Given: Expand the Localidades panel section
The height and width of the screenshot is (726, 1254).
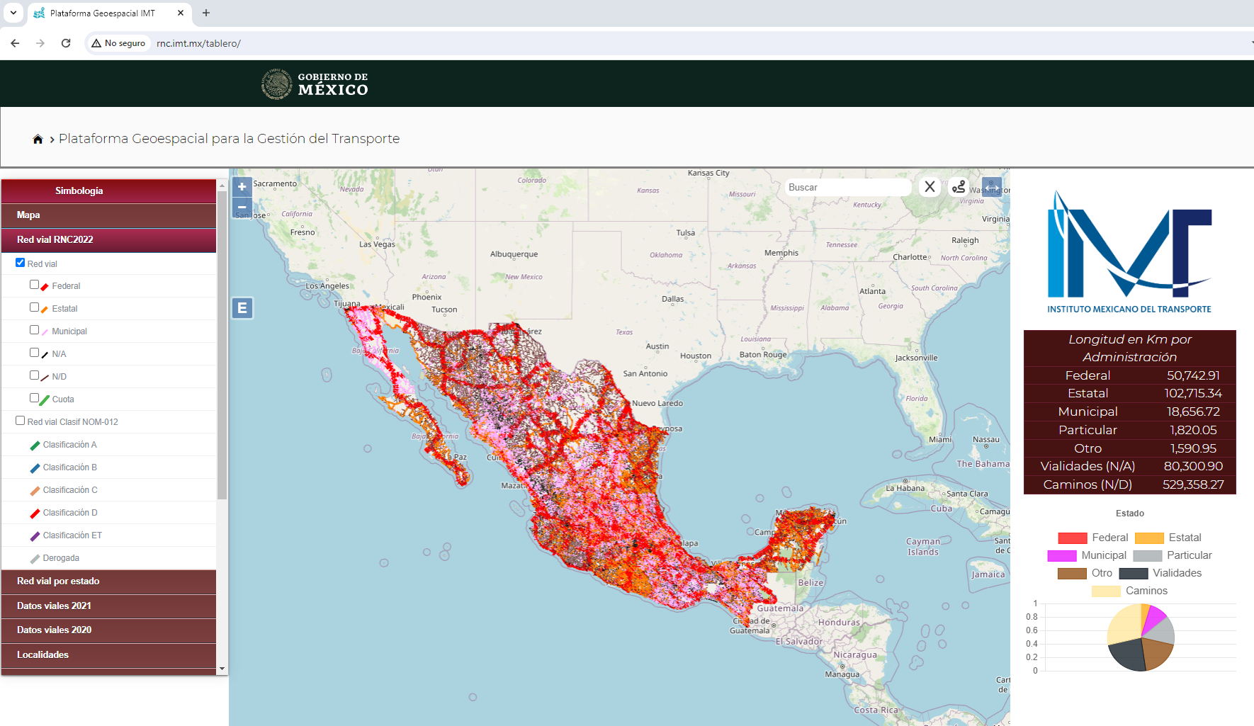Looking at the screenshot, I should 108,654.
